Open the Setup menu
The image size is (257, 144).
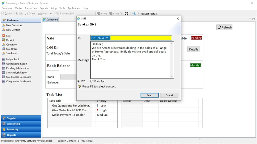point(53,8)
